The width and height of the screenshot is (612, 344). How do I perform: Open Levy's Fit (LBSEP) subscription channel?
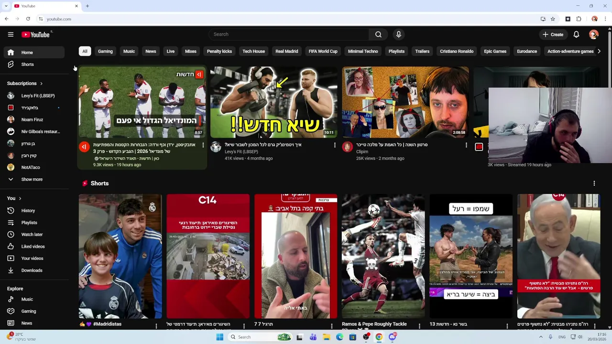(33, 96)
